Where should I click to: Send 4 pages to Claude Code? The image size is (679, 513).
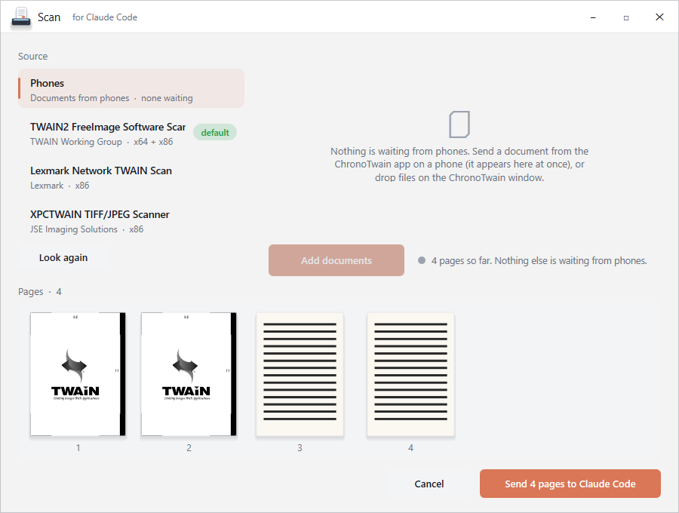click(570, 484)
